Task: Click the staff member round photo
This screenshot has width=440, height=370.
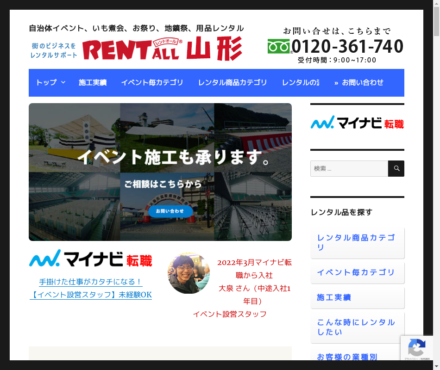Action: pyautogui.click(x=189, y=273)
